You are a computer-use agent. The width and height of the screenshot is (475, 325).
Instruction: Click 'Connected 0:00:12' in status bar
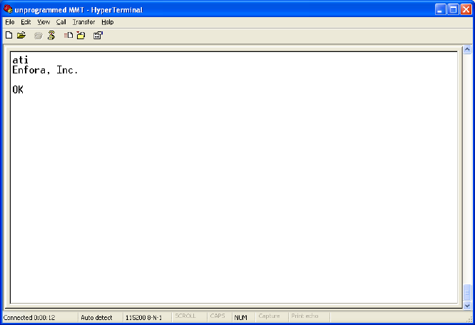(29, 317)
